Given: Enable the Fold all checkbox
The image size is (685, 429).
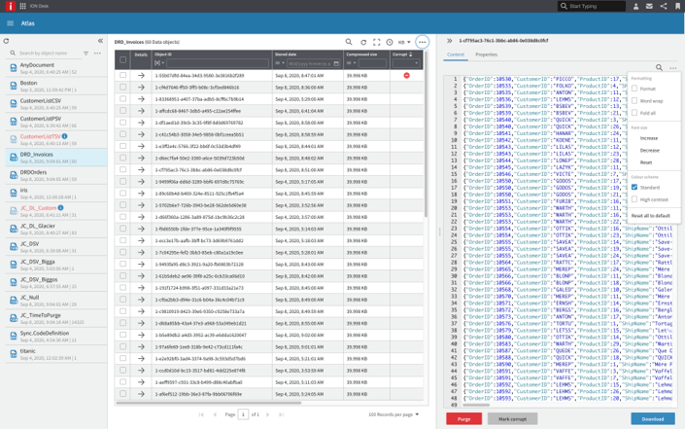Looking at the screenshot, I should point(634,113).
